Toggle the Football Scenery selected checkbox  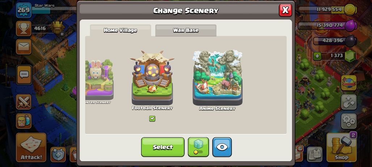(x=152, y=119)
